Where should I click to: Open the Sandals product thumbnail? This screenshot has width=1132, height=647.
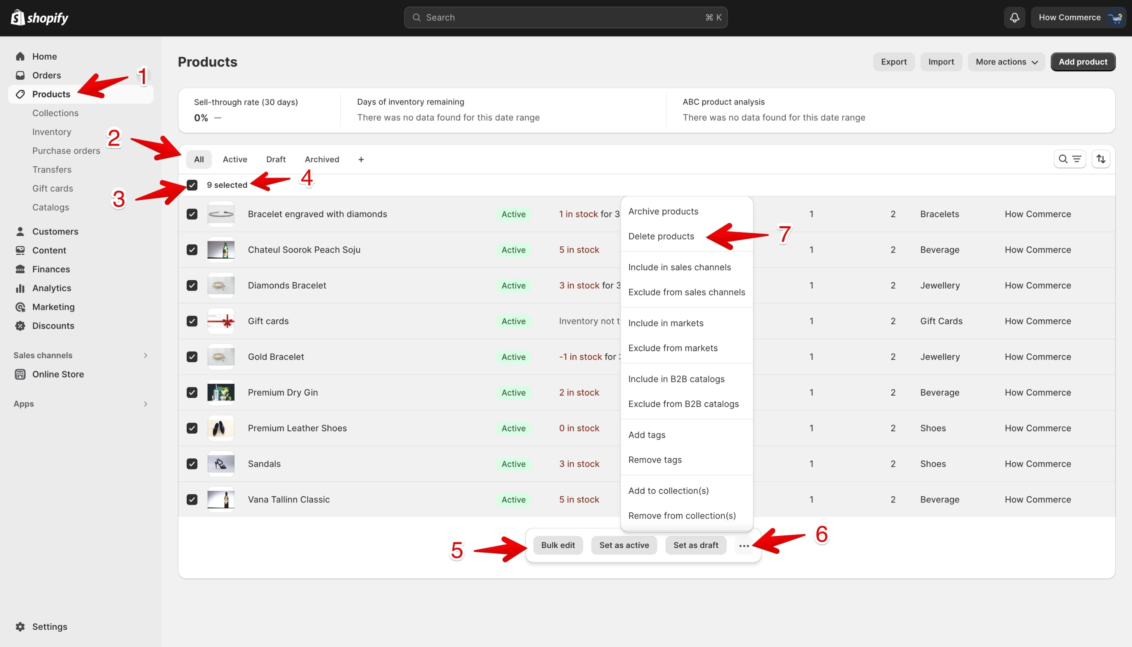tap(221, 464)
